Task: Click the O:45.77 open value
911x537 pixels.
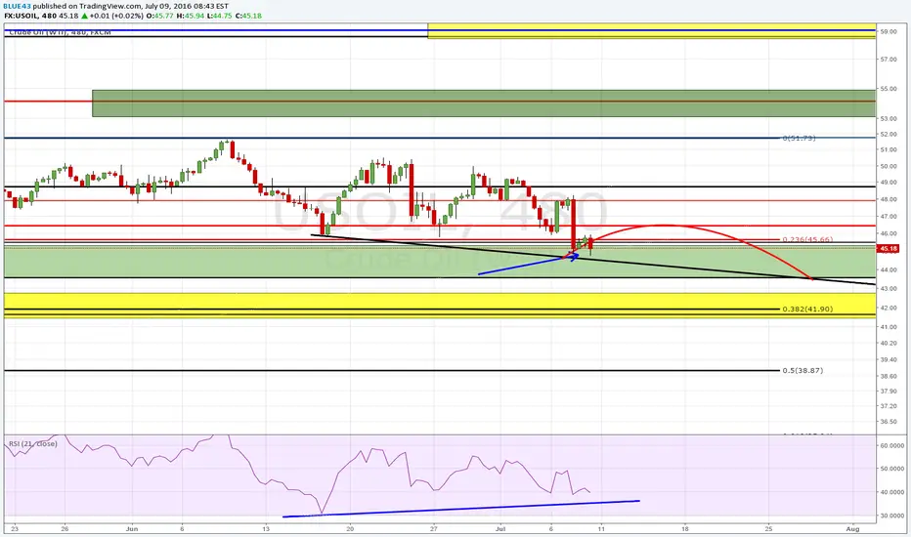Action: [159, 16]
